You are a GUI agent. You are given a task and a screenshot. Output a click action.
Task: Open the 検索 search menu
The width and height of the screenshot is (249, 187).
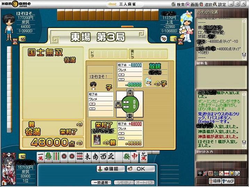point(178,4)
